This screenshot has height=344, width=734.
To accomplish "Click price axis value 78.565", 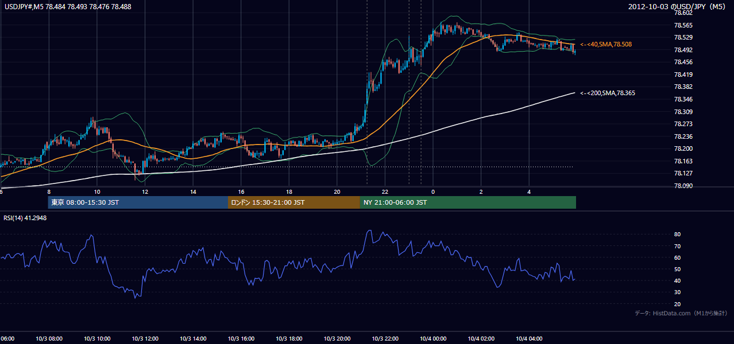I will click(x=683, y=25).
